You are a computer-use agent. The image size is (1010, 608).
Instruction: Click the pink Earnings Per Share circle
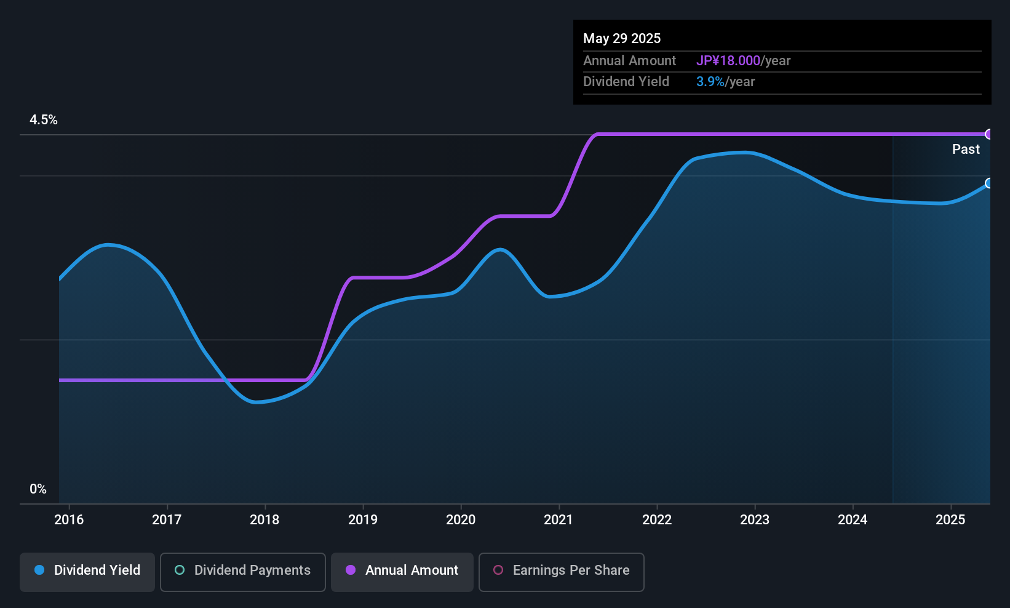[498, 570]
